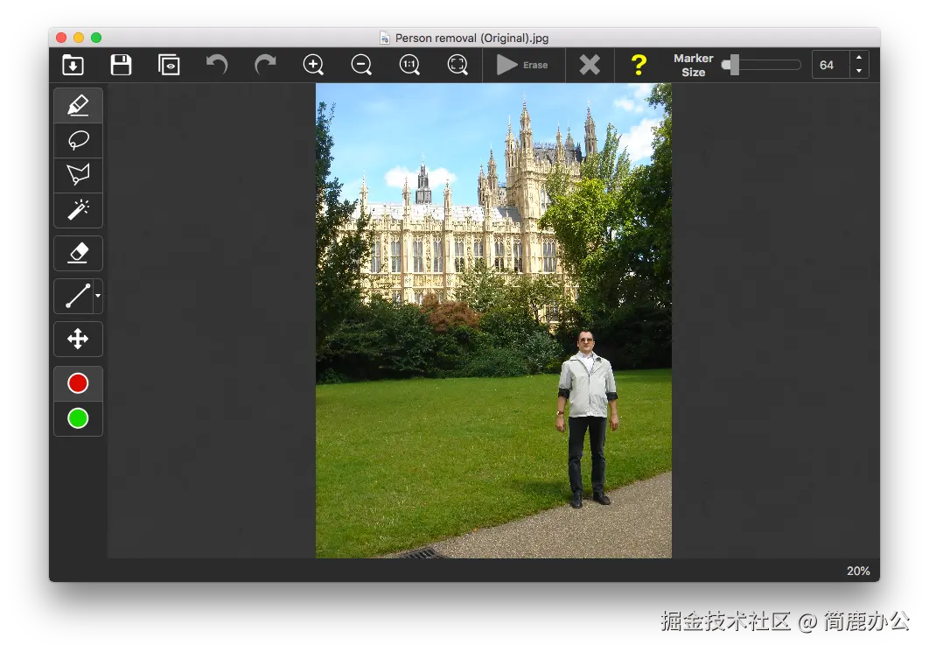Screen dimensions: 929x652
Task: Open help with yellow question mark
Action: [x=638, y=65]
